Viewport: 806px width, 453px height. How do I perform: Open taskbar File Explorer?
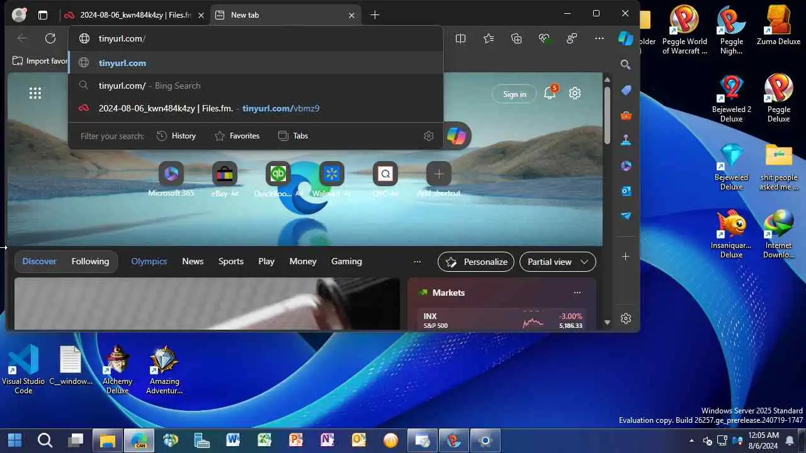point(108,440)
